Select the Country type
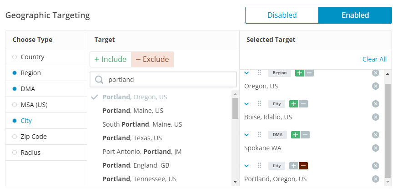This screenshot has width=397, height=194. (x=46, y=57)
